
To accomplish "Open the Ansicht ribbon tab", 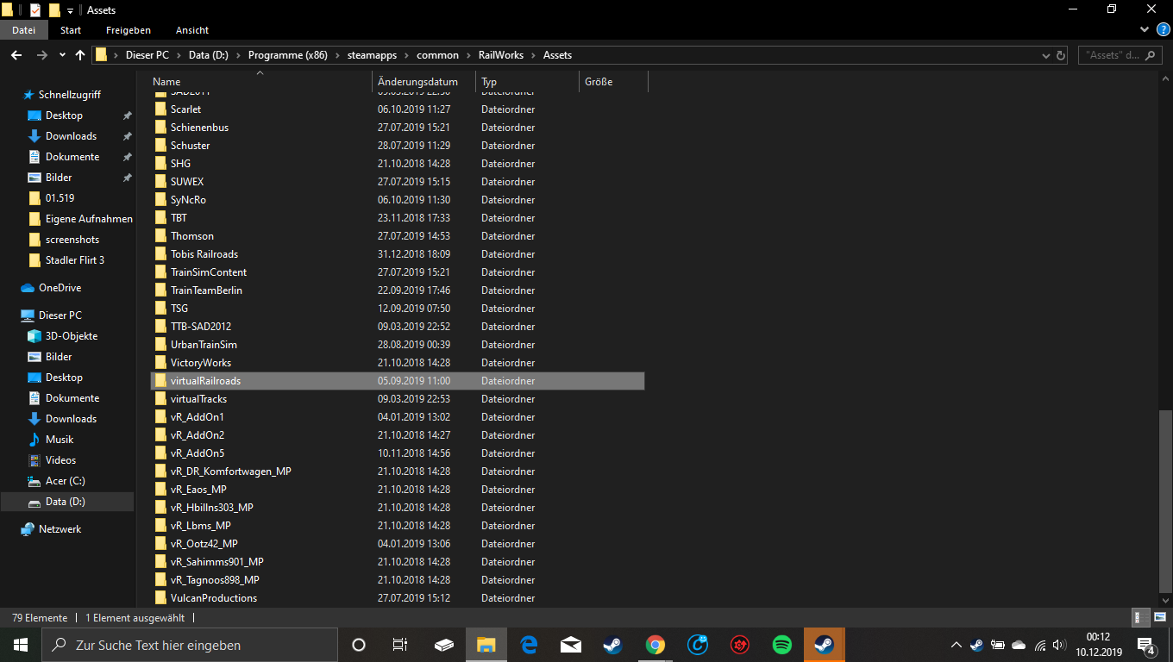I will coord(192,30).
